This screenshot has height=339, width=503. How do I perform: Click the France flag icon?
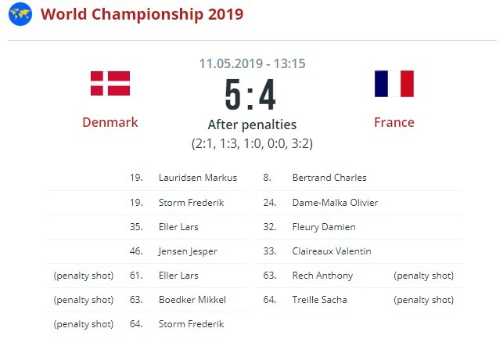(x=393, y=83)
